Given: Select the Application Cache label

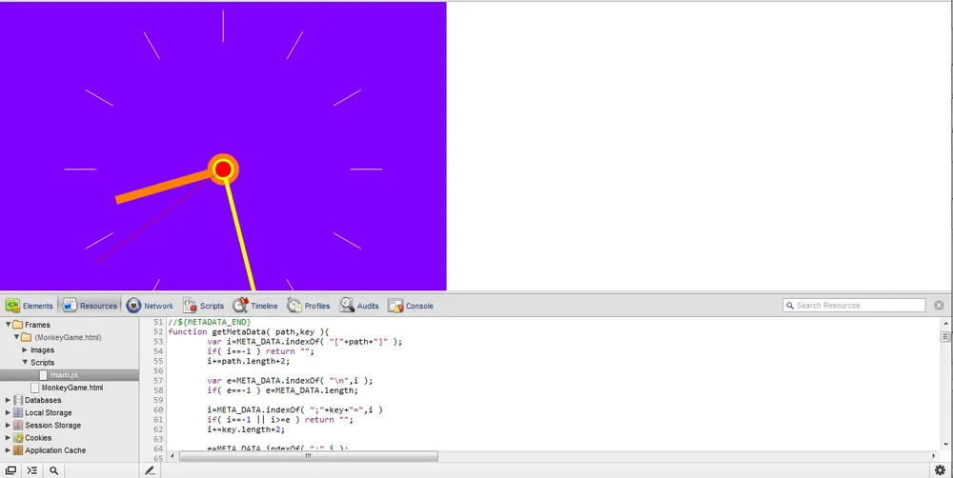Looking at the screenshot, I should pos(55,450).
